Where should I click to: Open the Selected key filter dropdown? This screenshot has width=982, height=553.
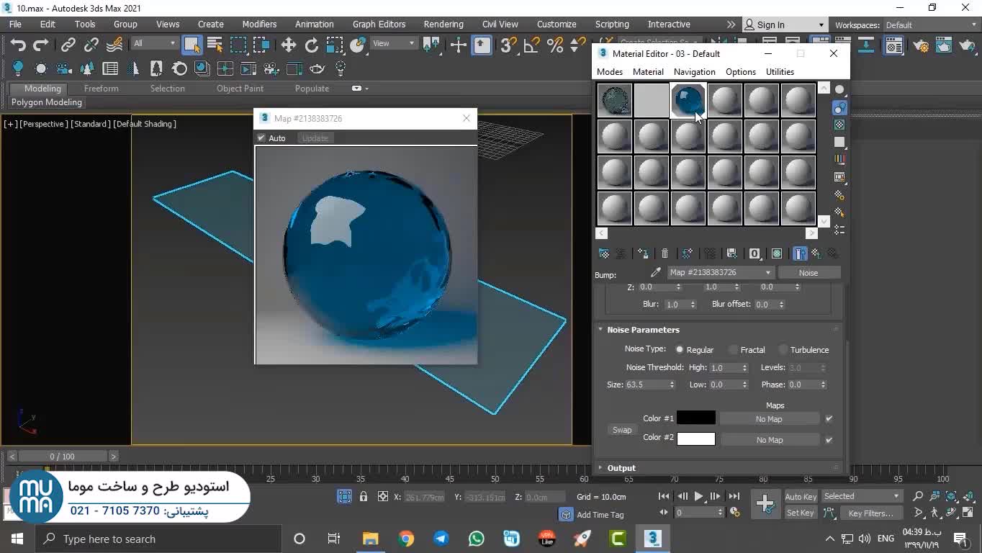(862, 496)
